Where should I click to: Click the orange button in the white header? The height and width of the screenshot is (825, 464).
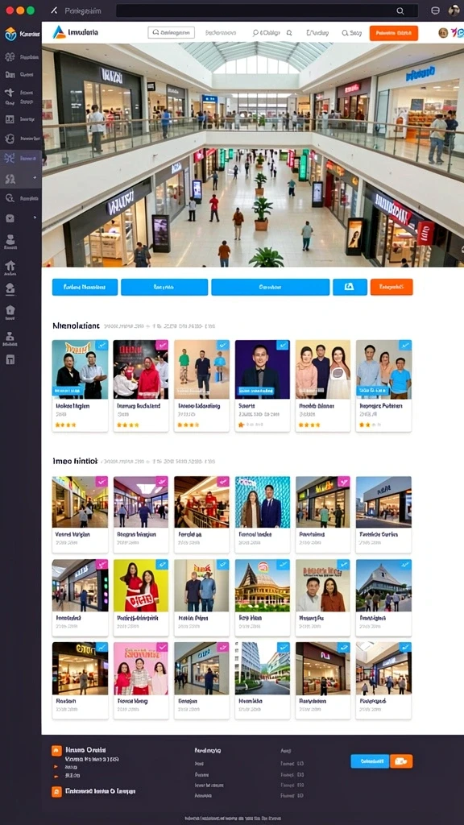[393, 32]
